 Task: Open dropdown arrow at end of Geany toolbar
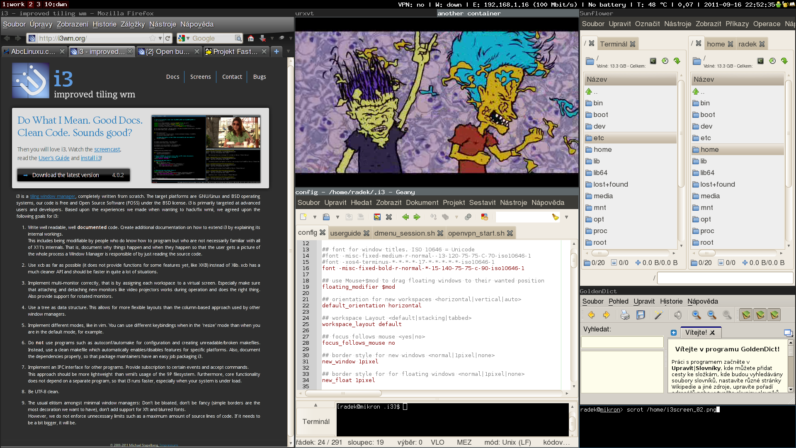(566, 217)
